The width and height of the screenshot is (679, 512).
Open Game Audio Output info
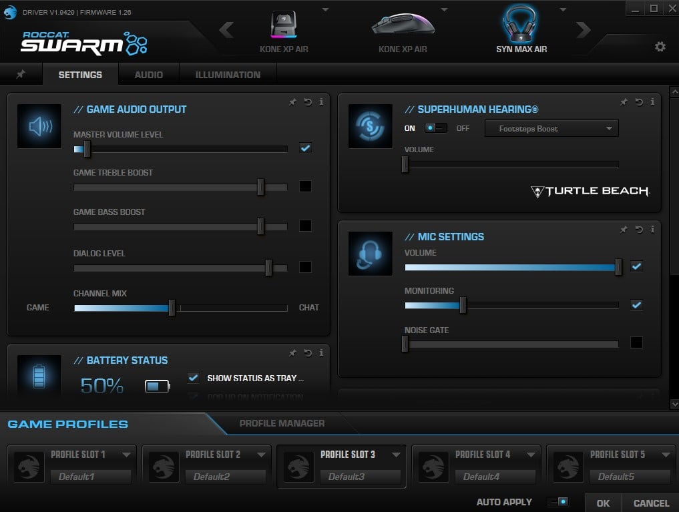(x=321, y=102)
